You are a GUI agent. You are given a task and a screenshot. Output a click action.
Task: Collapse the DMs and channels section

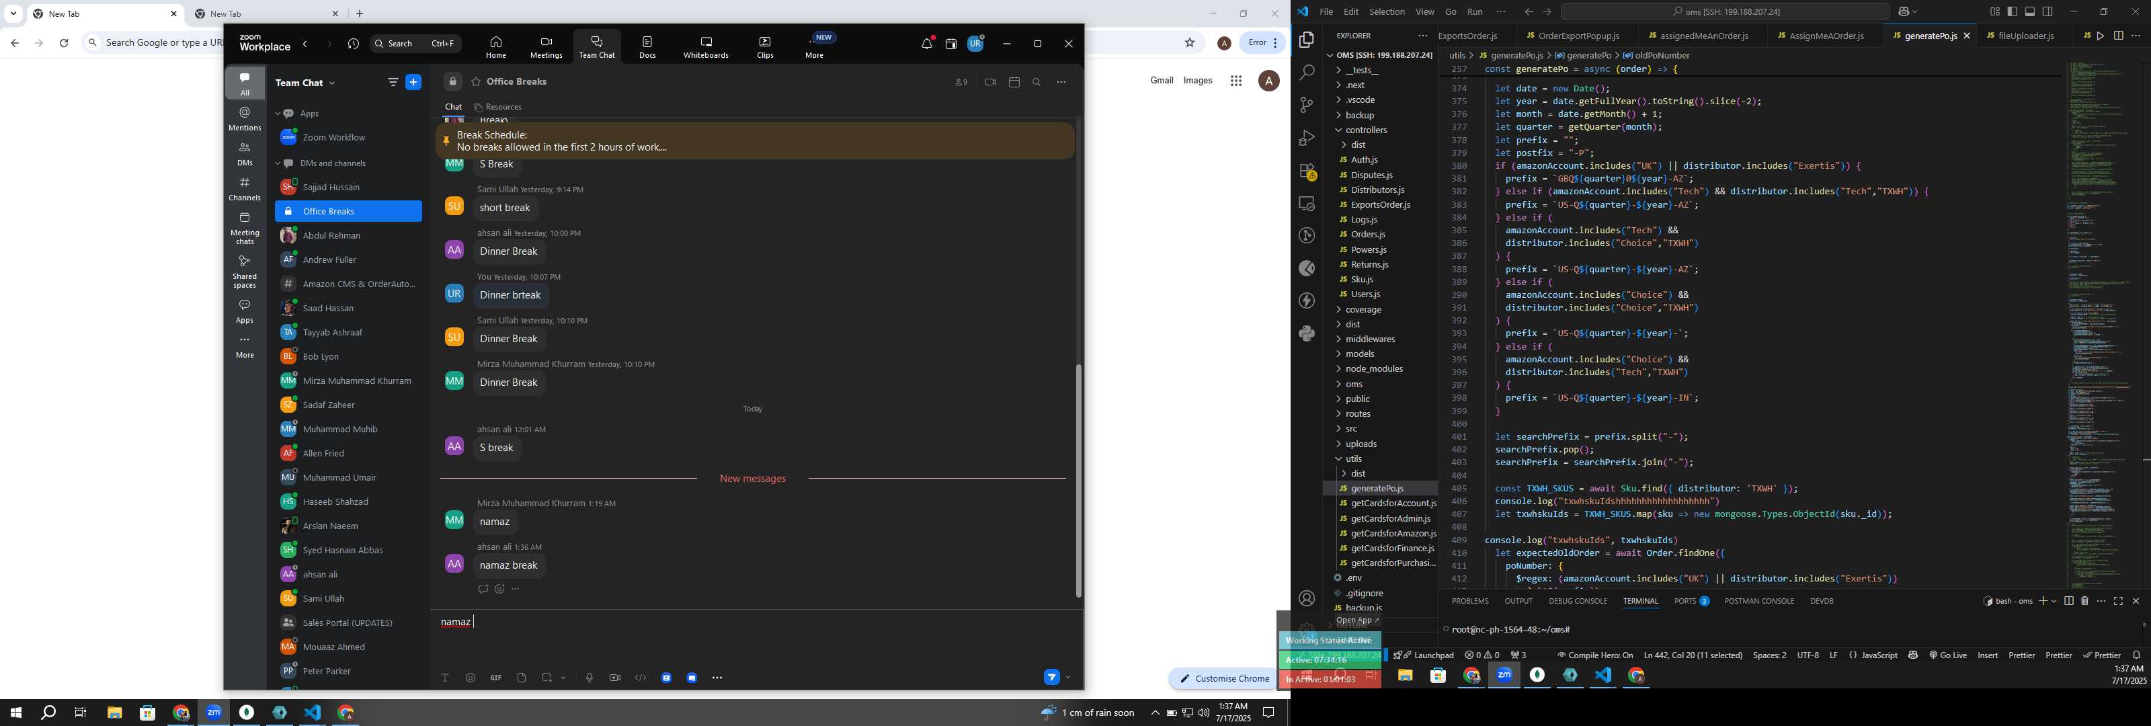[x=278, y=164]
